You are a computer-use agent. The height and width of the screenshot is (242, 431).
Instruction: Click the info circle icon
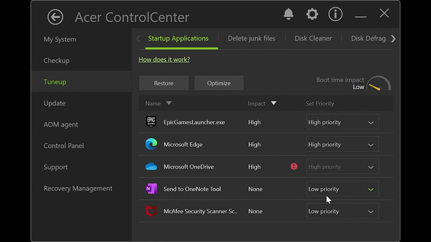pos(335,14)
